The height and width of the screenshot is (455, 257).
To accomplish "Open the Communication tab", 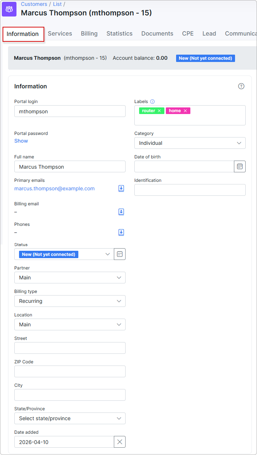I will click(x=241, y=33).
